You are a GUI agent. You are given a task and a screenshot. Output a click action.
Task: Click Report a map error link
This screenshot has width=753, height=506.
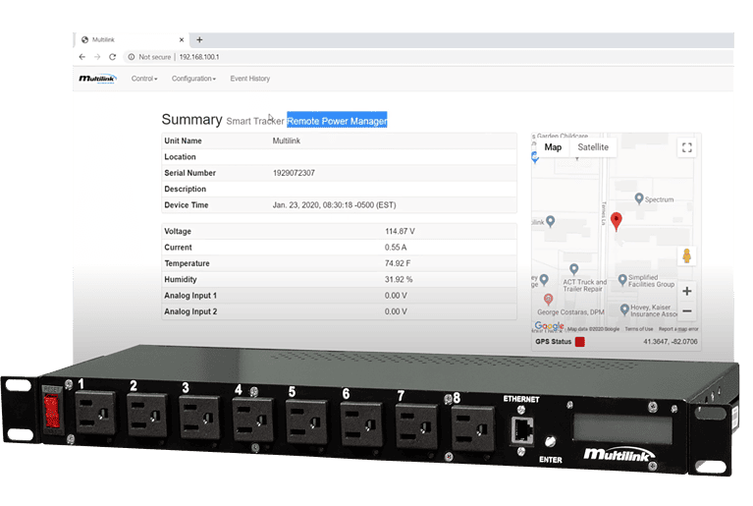tap(678, 329)
